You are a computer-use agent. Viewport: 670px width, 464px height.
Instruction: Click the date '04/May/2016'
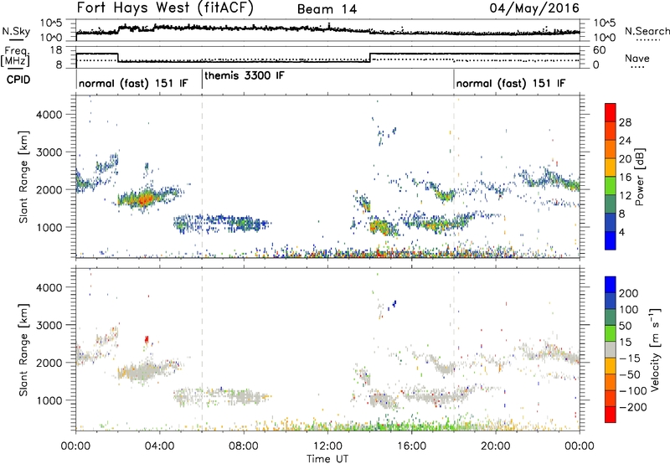[534, 8]
